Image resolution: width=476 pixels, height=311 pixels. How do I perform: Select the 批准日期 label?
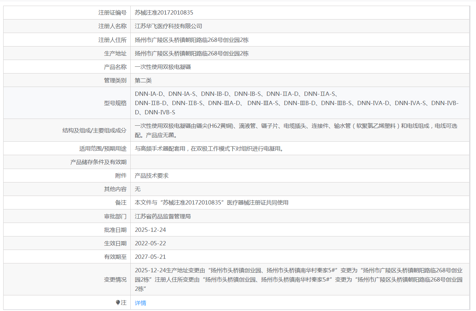115,230
